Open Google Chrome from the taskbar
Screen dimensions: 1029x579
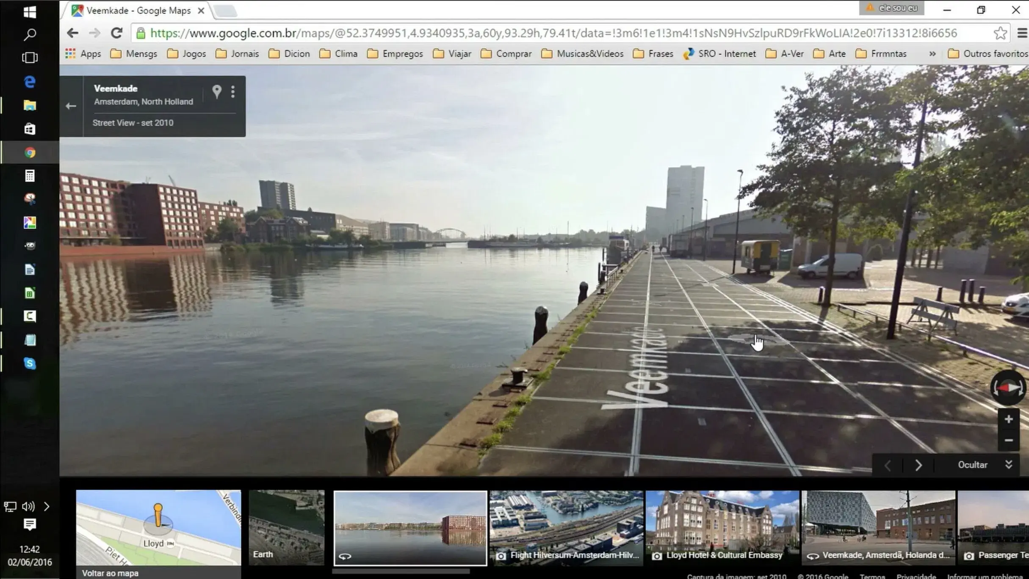point(30,152)
